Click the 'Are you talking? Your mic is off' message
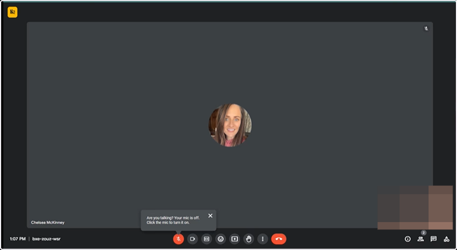 coord(173,220)
